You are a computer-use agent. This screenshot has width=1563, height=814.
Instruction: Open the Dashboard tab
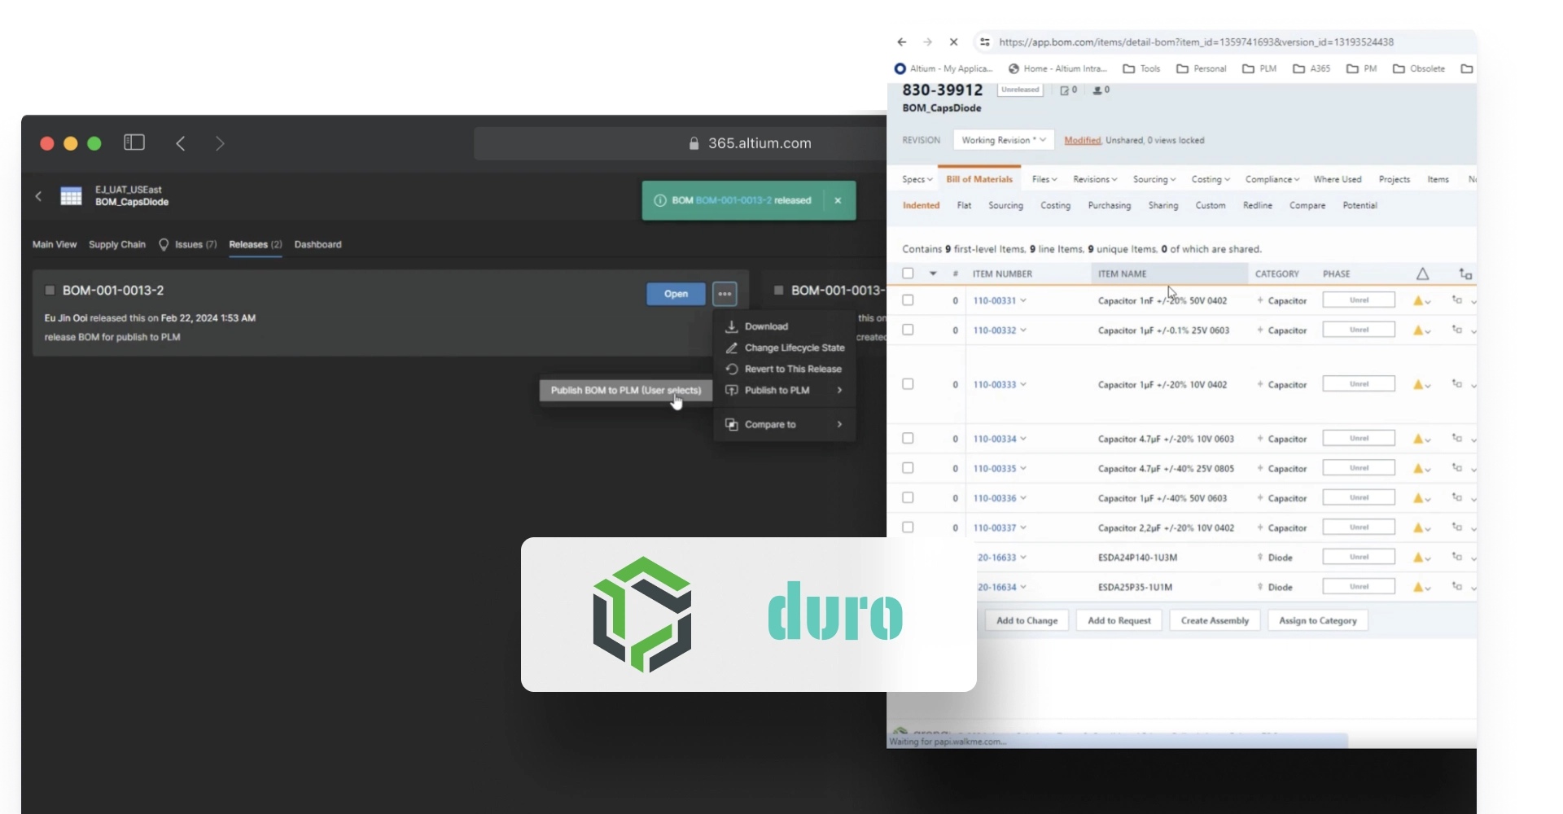click(x=317, y=244)
